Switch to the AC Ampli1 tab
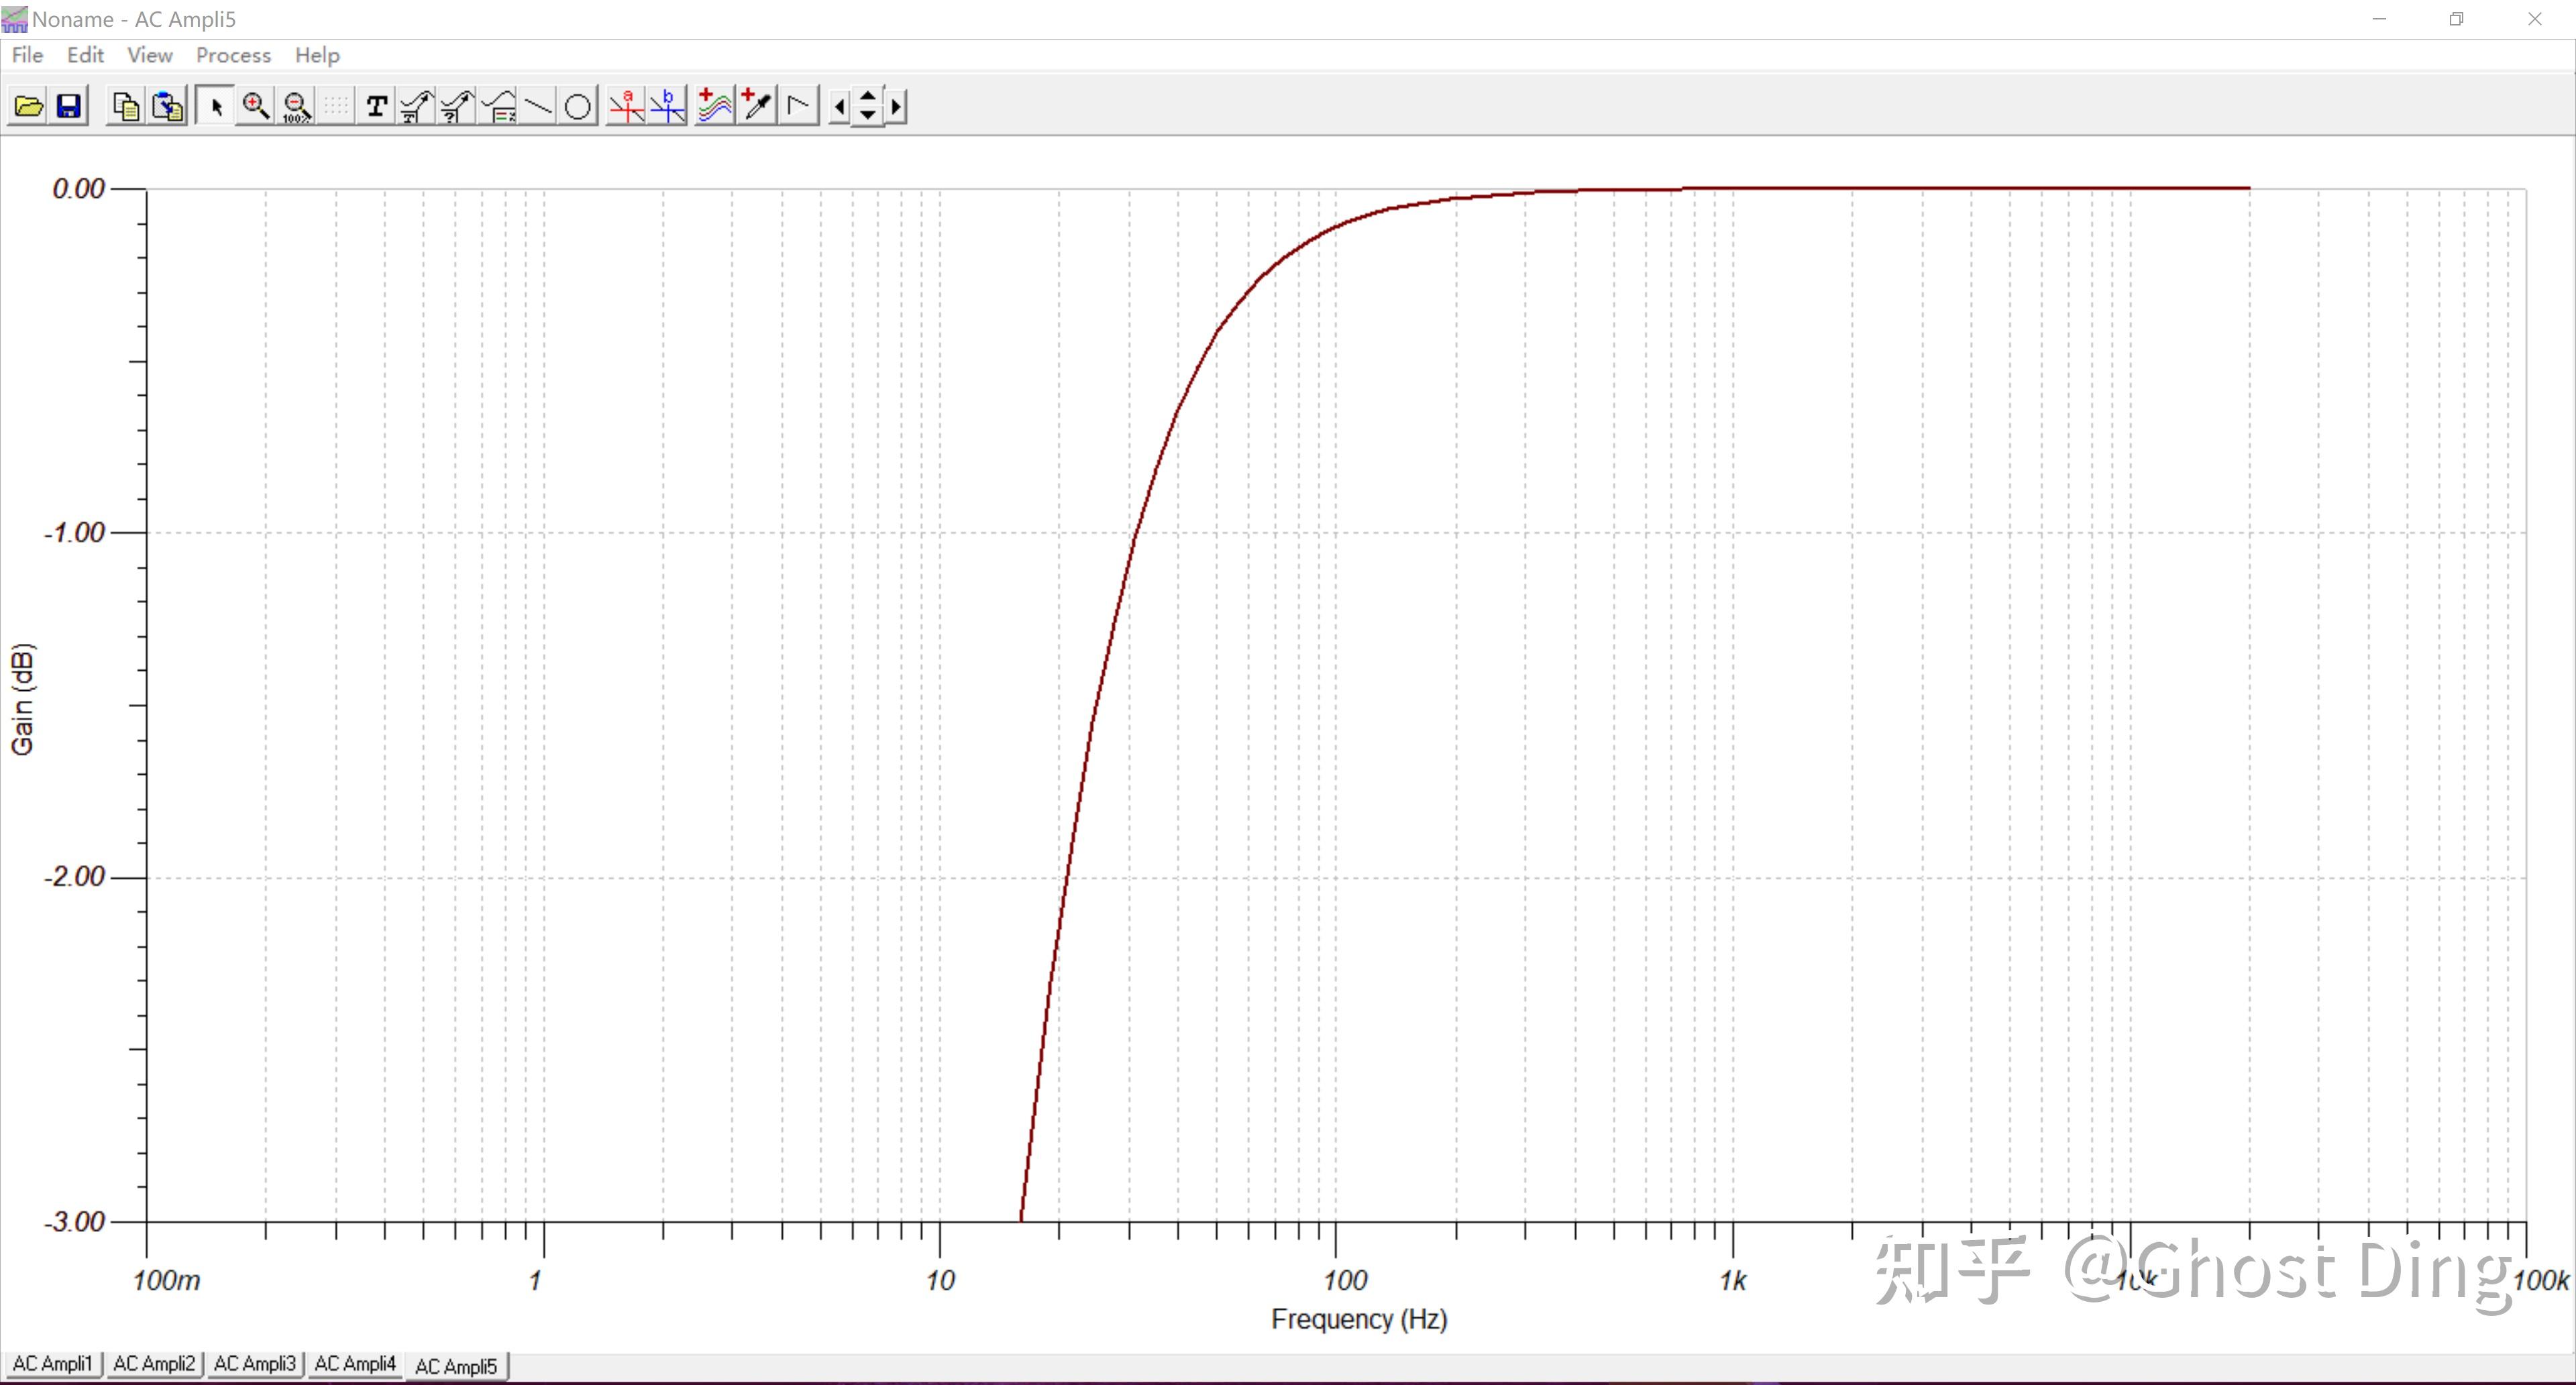The width and height of the screenshot is (2576, 1385). pos(52,1363)
